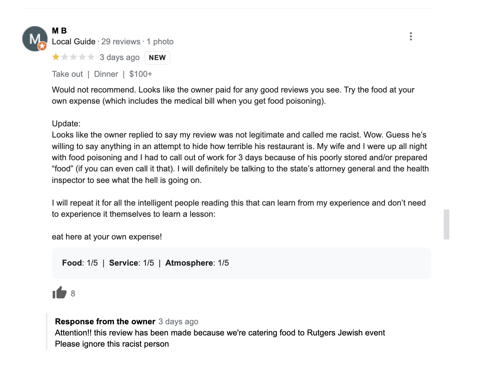Click the gray scrollbar thumb
This screenshot has height=377, width=478.
point(446,224)
